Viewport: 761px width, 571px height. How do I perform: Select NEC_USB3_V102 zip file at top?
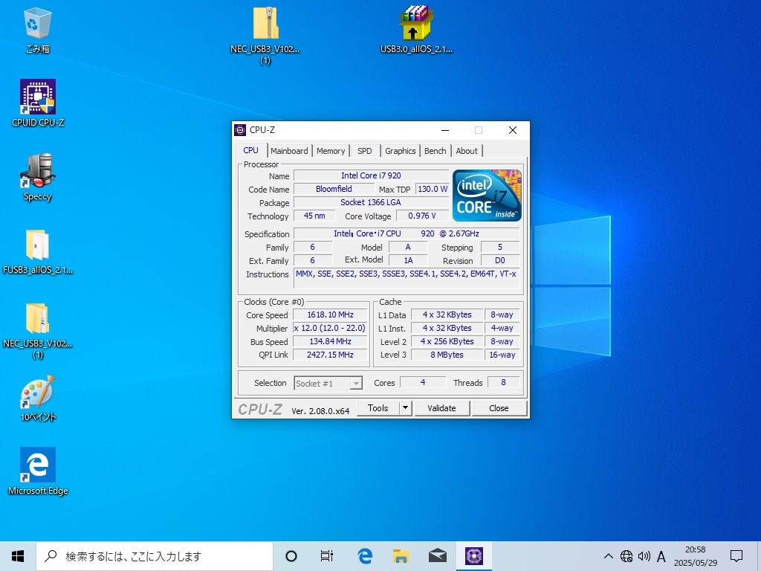(265, 35)
